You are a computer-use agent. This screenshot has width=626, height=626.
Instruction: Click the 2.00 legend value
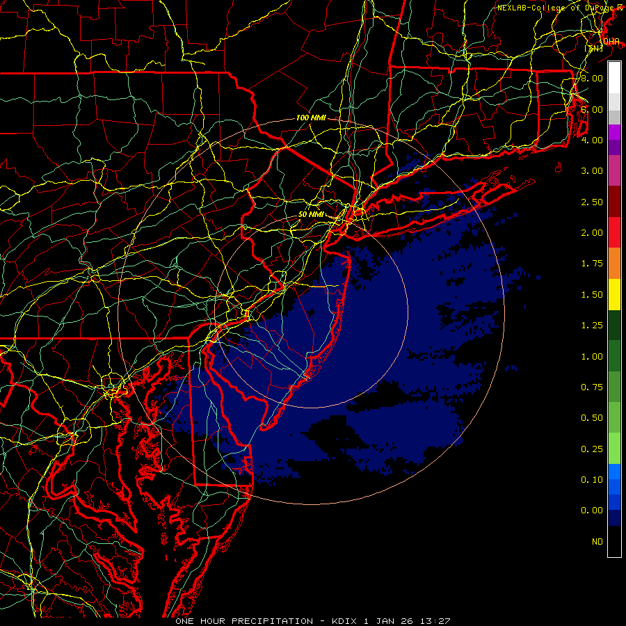coord(592,233)
